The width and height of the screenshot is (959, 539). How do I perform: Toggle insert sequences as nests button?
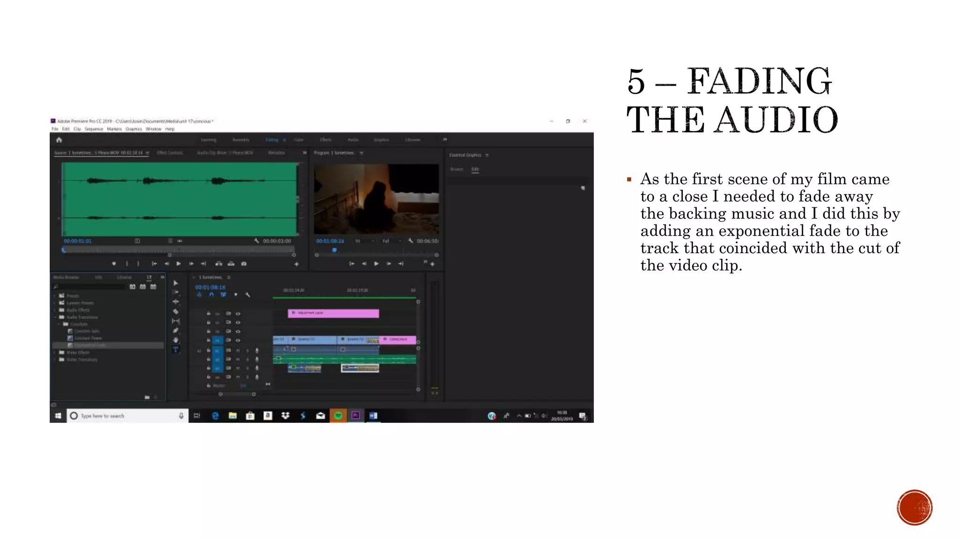tap(199, 295)
